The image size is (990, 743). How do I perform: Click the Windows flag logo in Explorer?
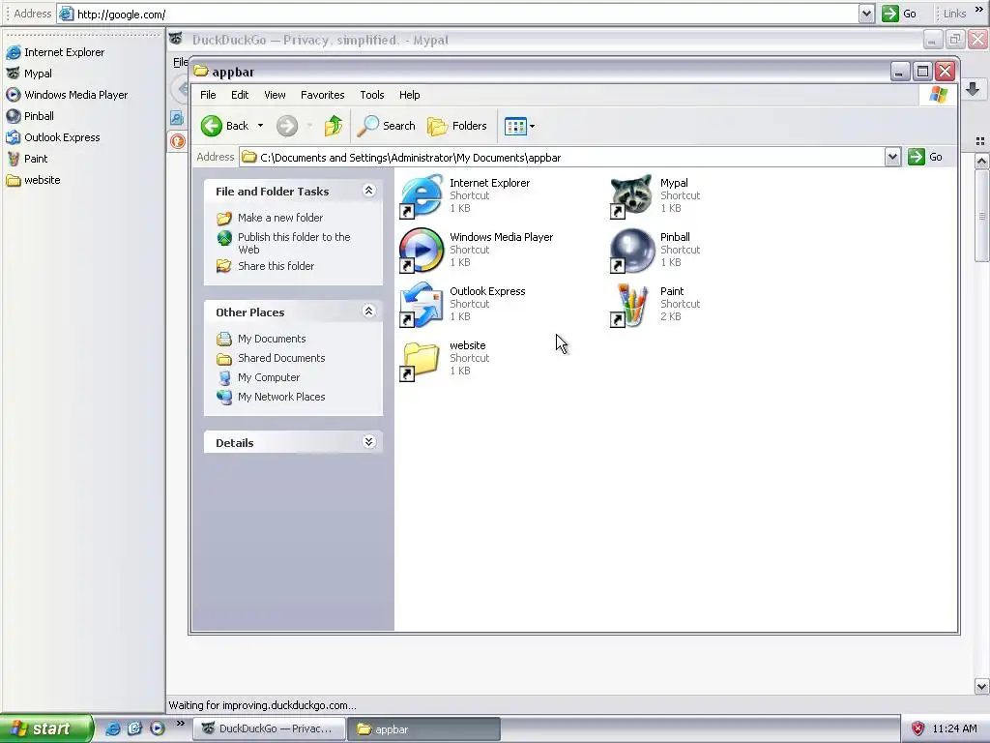point(938,95)
